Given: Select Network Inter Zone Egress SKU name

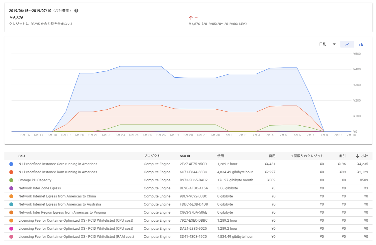Looking at the screenshot, I should coord(39,188).
